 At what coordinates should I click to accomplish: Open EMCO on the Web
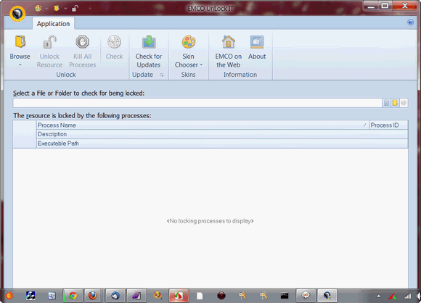(x=228, y=51)
